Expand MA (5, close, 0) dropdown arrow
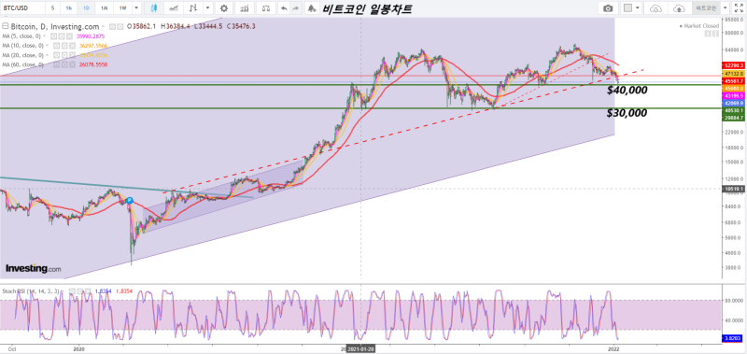747x354 pixels. tap(45, 36)
